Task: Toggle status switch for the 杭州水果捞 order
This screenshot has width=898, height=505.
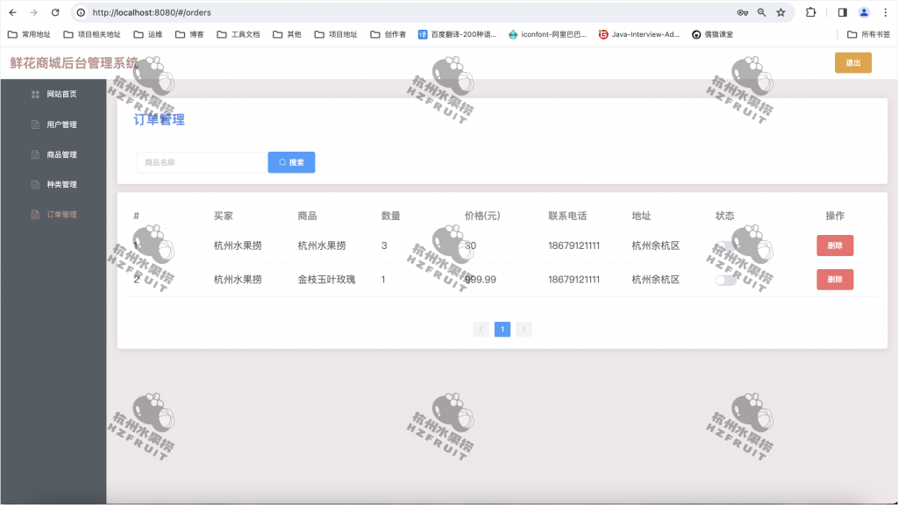Action: [728, 245]
